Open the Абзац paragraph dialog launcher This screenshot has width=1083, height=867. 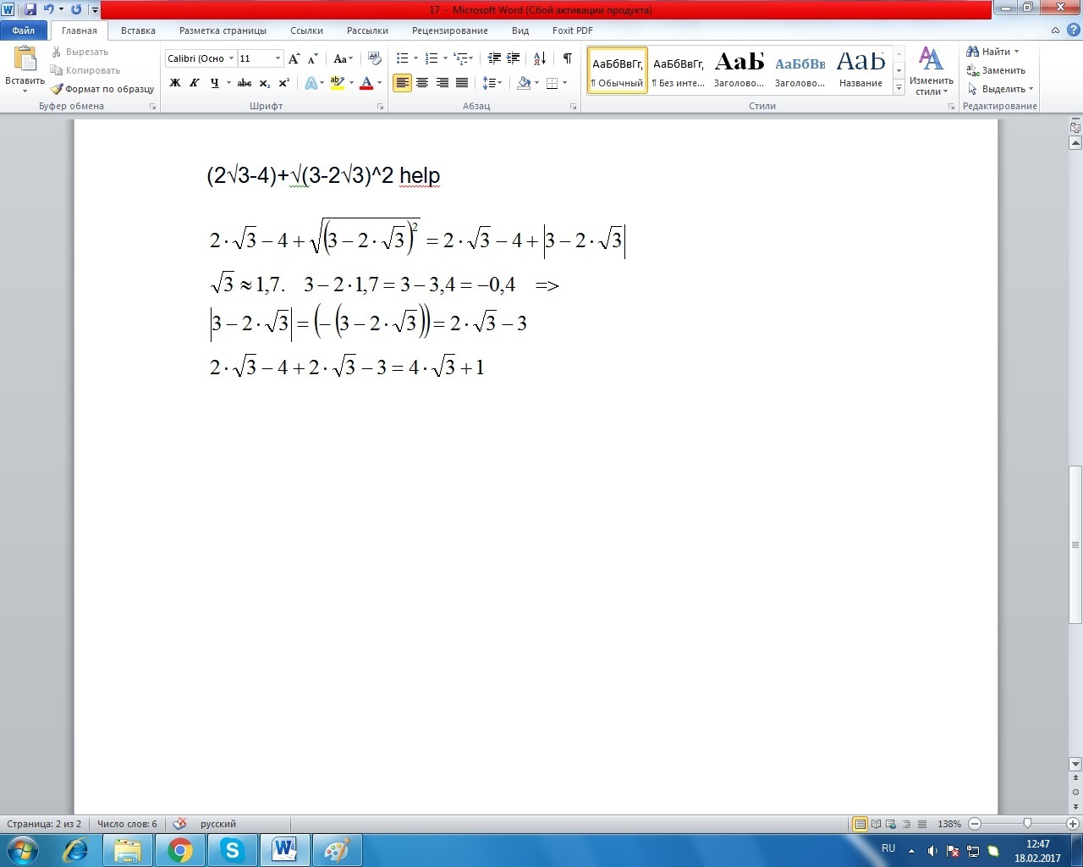point(573,107)
